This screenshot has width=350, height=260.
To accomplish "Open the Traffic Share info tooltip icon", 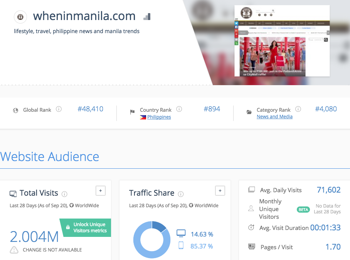I will coord(180,194).
